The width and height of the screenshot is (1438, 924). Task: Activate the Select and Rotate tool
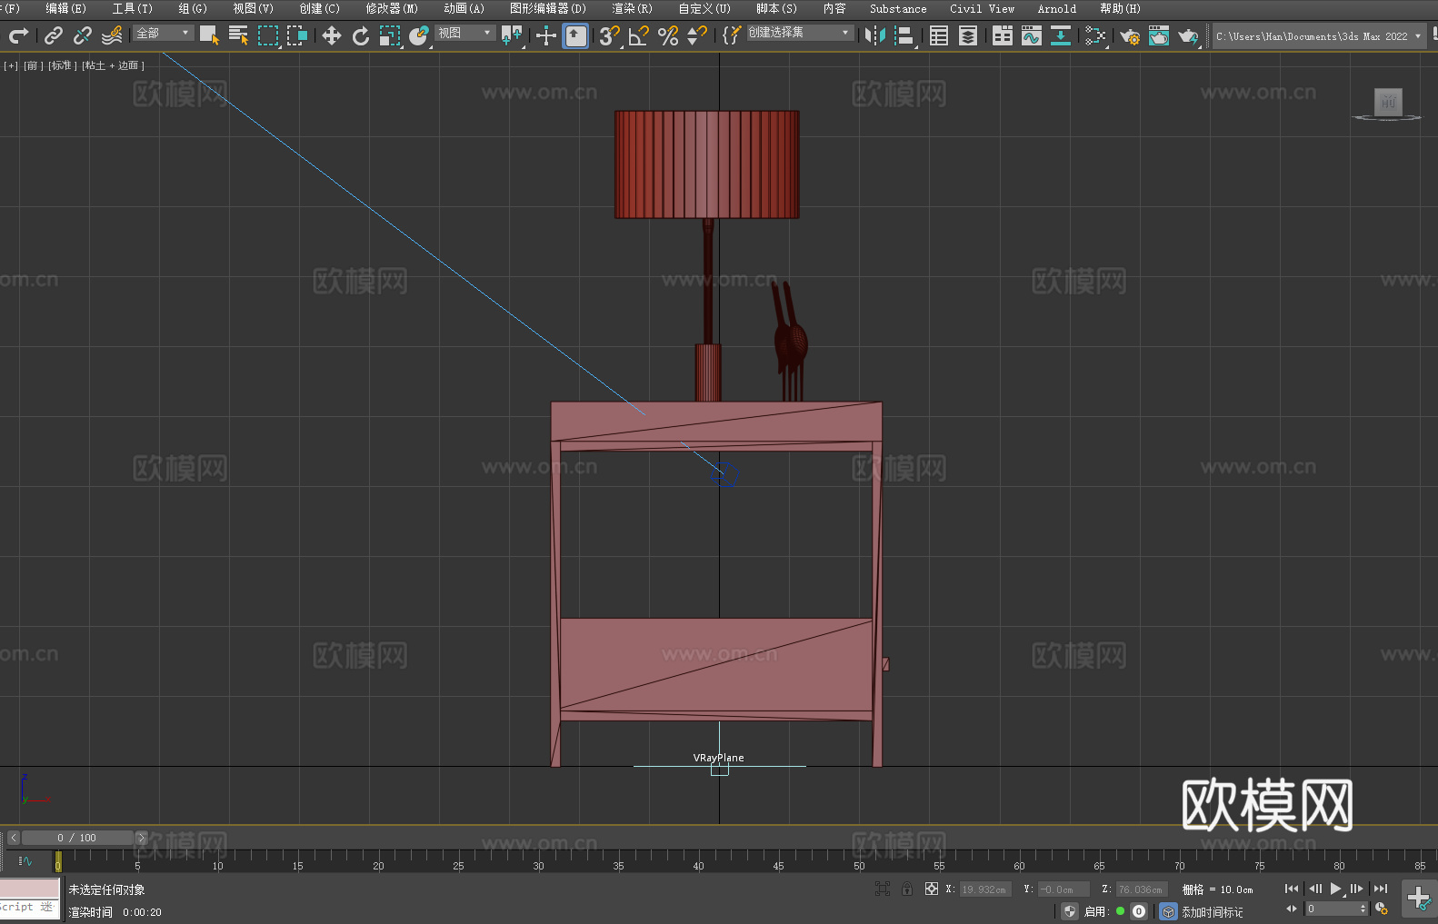coord(361,35)
